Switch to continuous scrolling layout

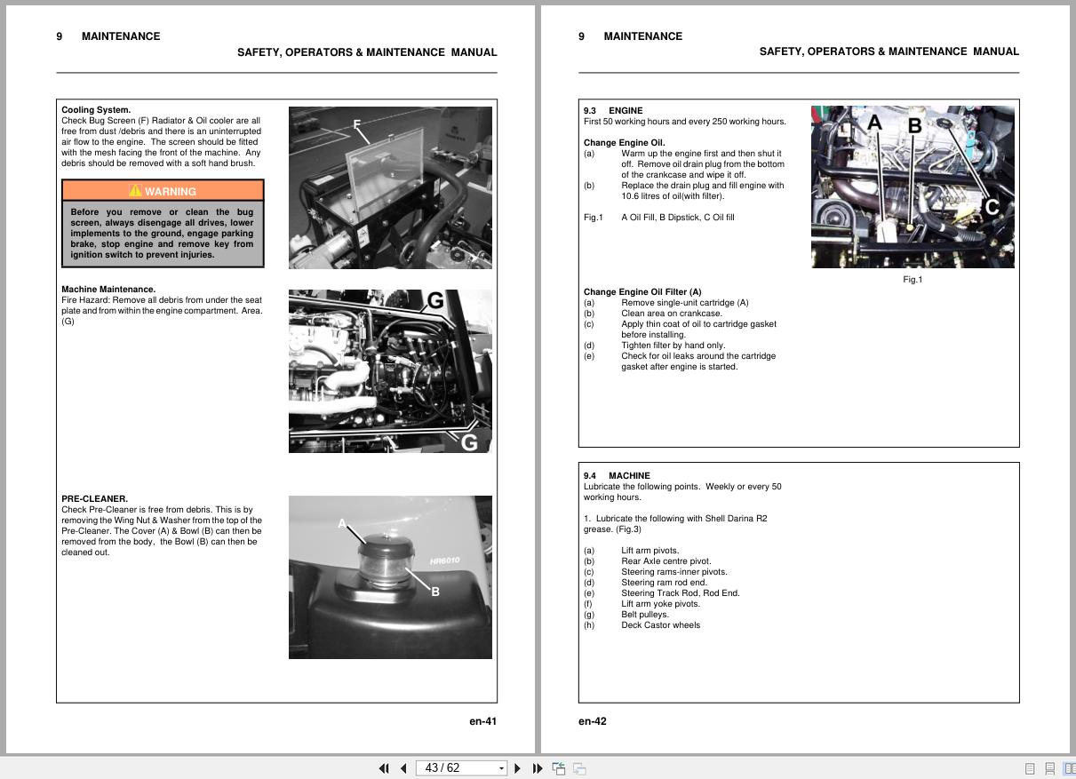pyautogui.click(x=1049, y=768)
